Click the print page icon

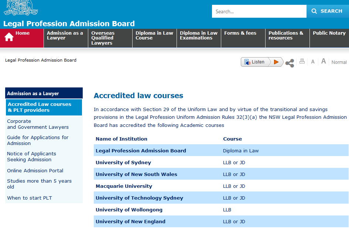[302, 62]
